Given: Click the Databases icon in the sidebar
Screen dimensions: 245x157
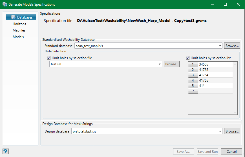Looking at the screenshot, I should (14, 17).
